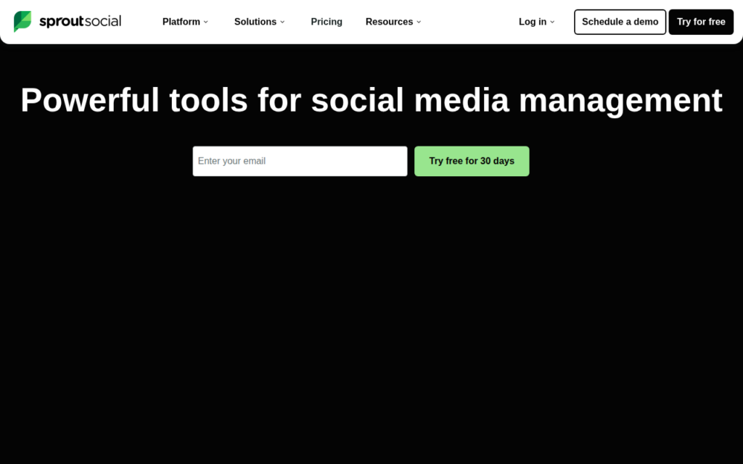Expand the Resources chevron arrow
The image size is (743, 464).
click(x=419, y=22)
